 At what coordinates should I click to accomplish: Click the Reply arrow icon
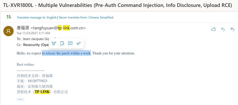tap(223, 29)
